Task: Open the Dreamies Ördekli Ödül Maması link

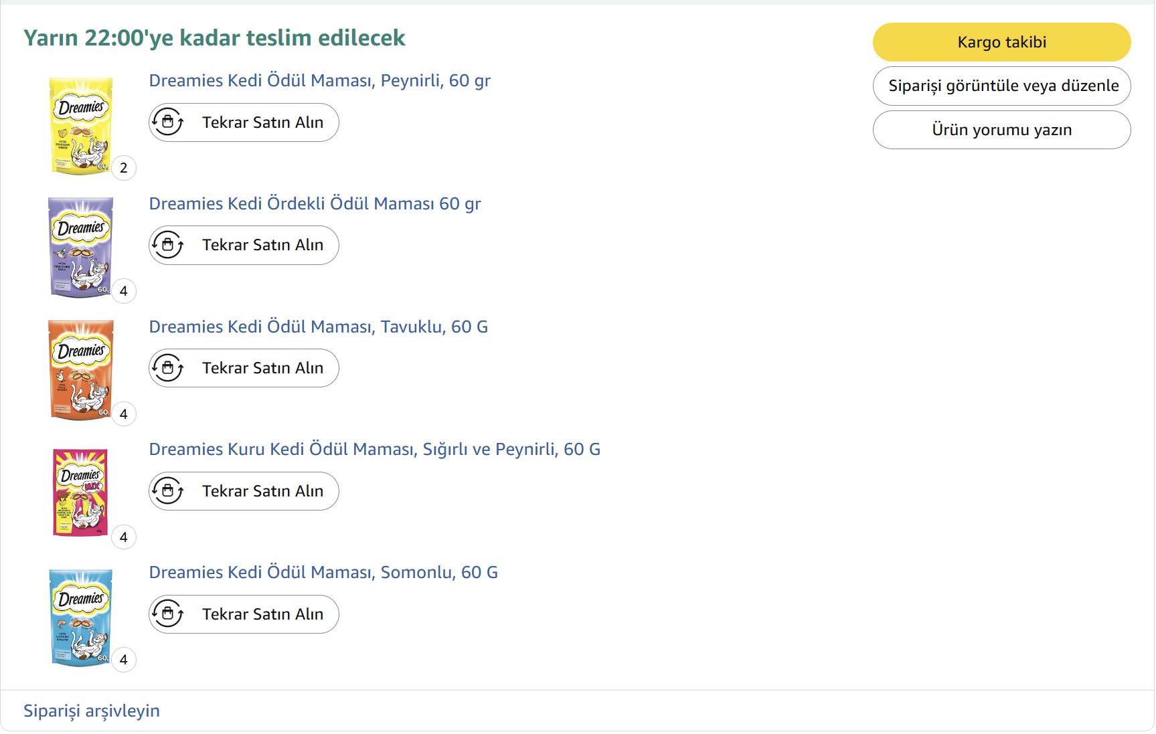Action: [x=315, y=204]
